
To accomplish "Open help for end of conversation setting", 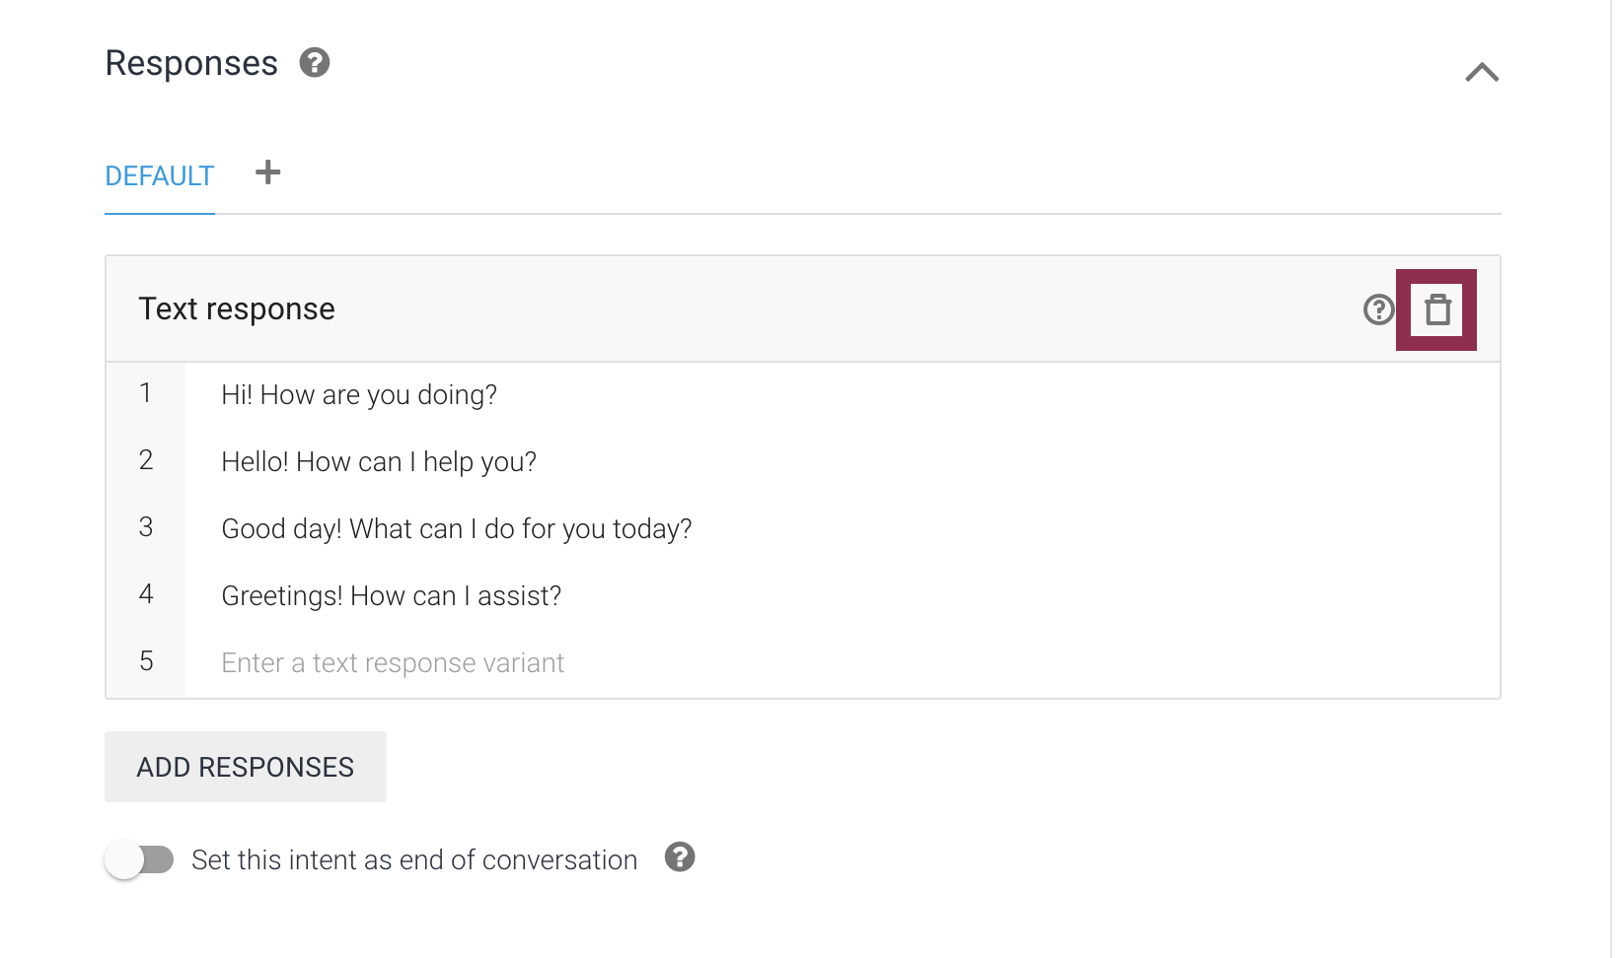I will coord(680,857).
